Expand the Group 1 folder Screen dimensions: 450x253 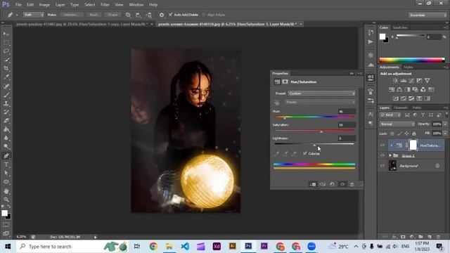point(390,155)
